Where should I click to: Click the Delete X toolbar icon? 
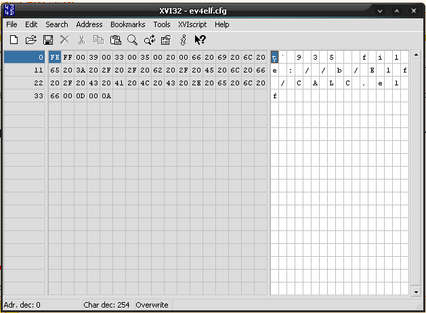click(64, 40)
